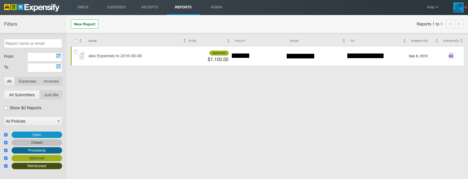Open the To date calendar picker

[58, 67]
